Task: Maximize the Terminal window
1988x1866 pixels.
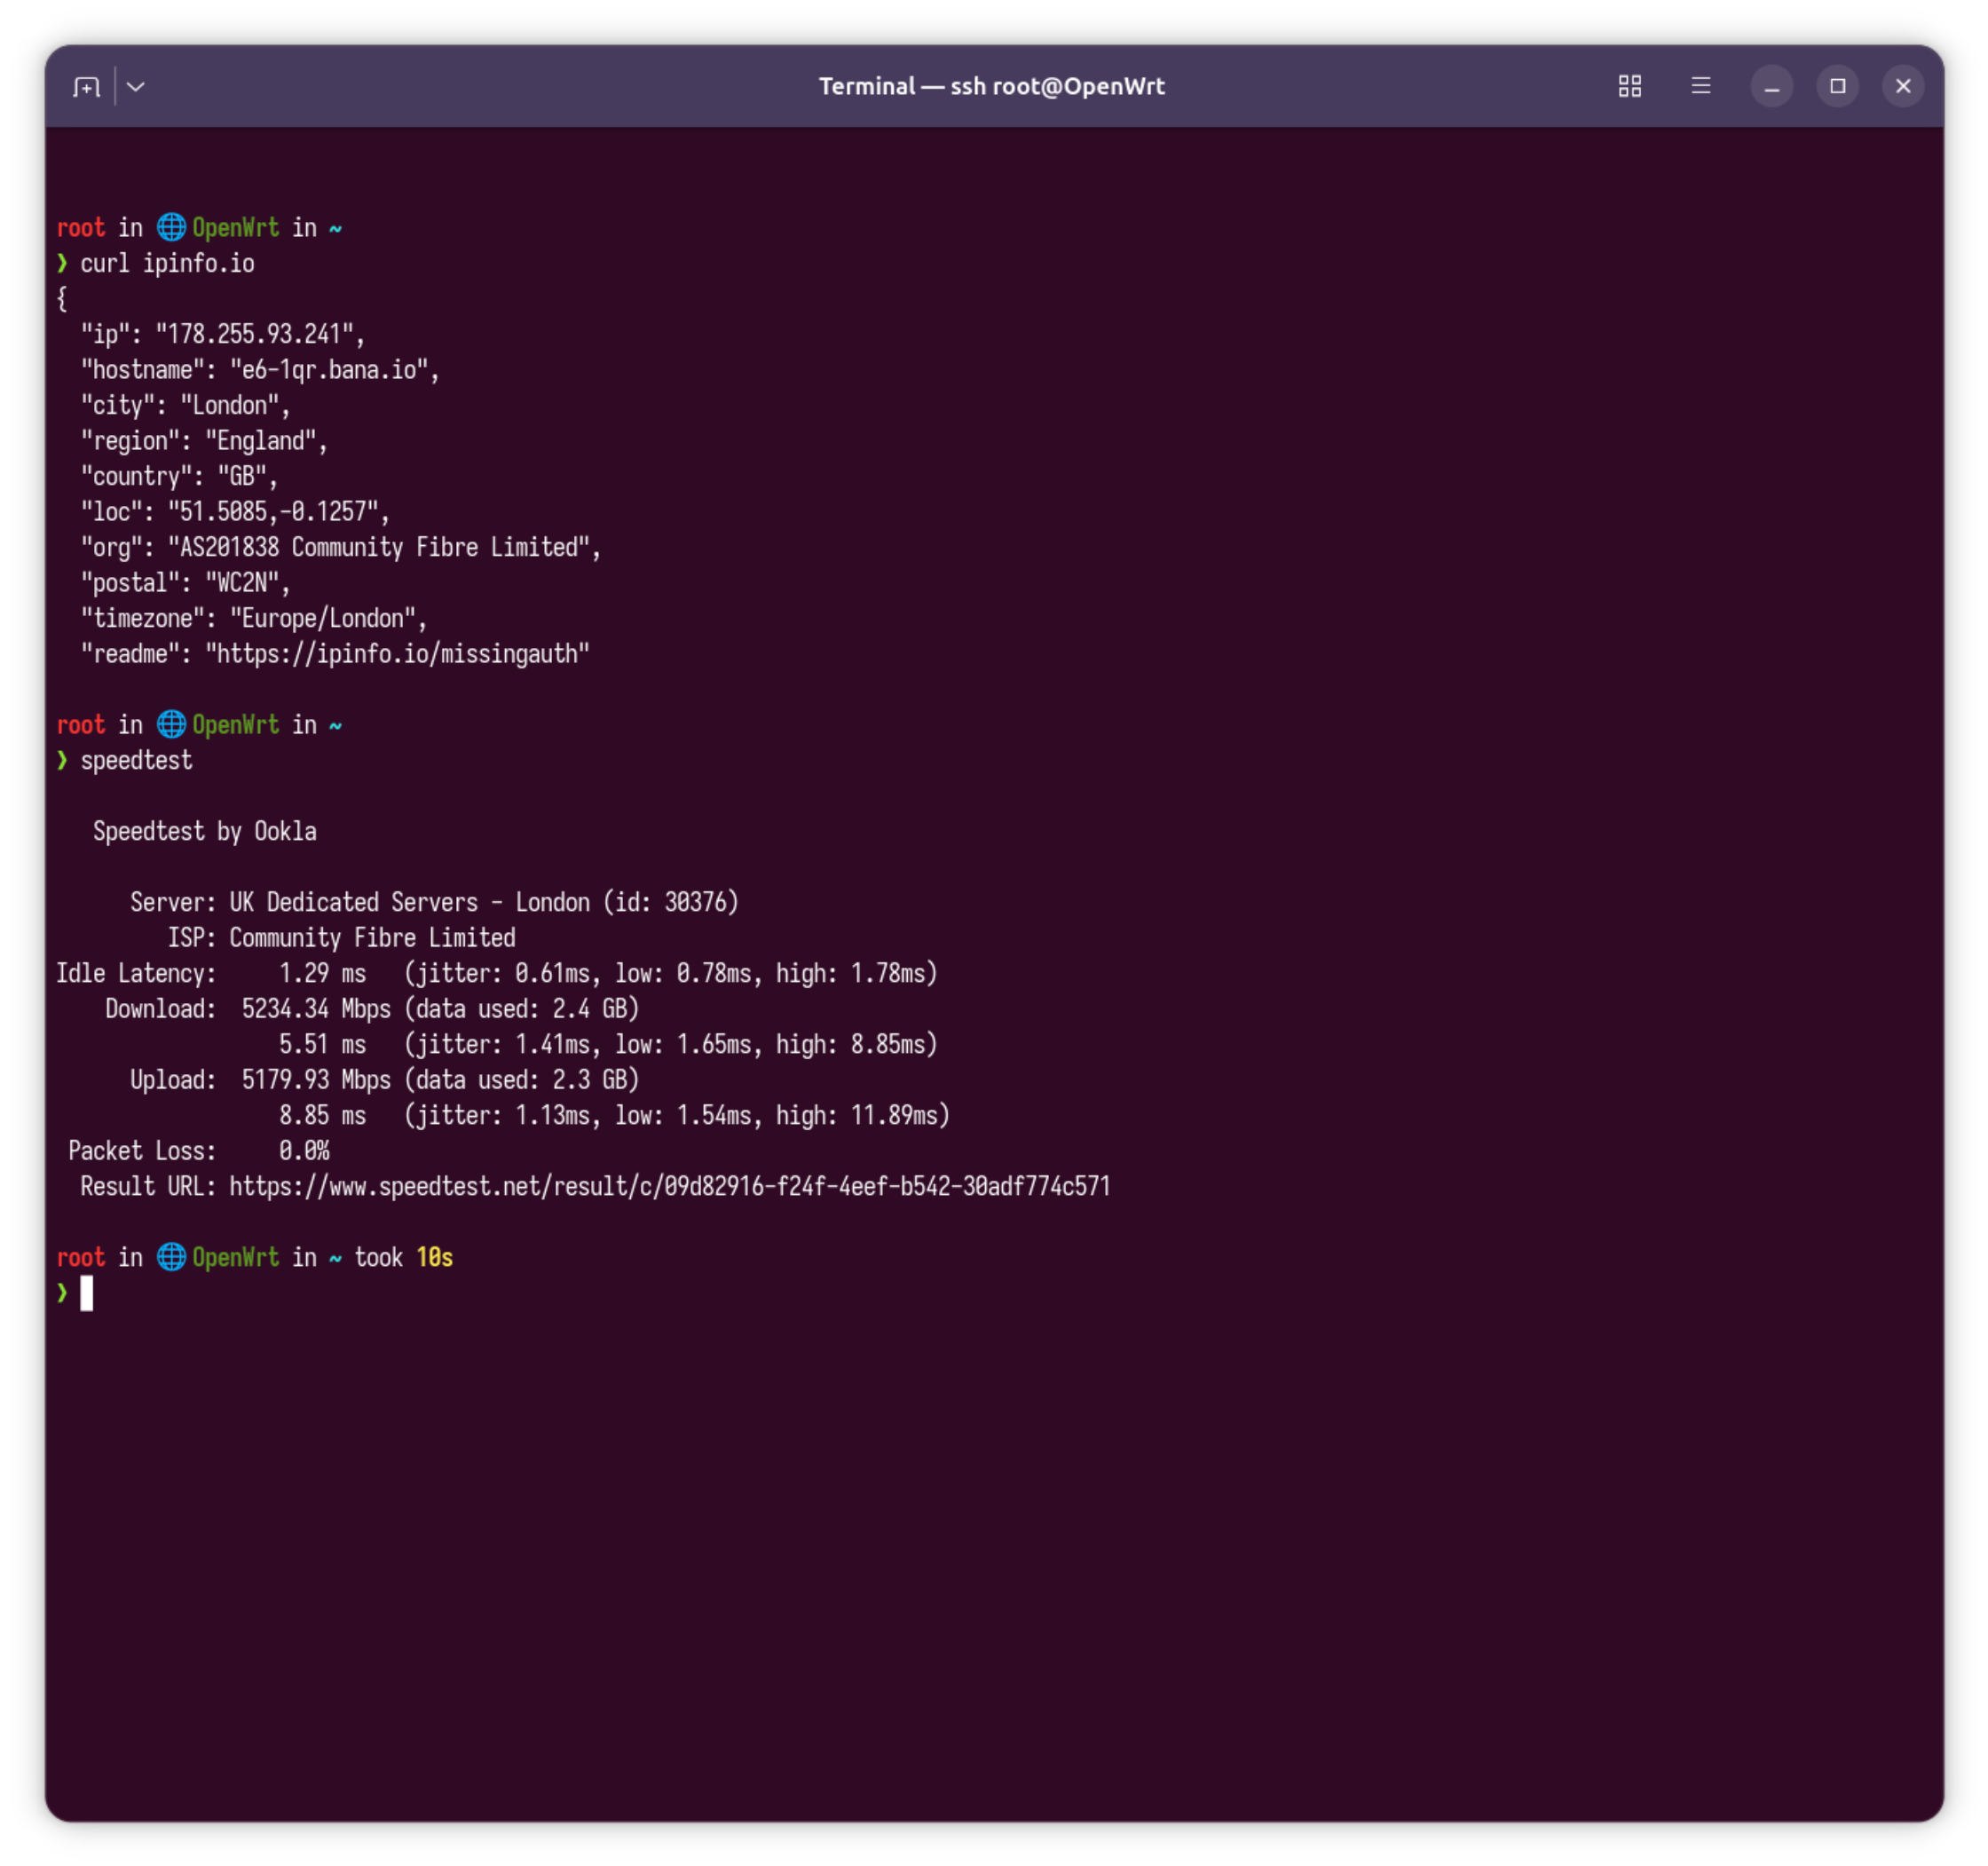Action: (x=1838, y=87)
